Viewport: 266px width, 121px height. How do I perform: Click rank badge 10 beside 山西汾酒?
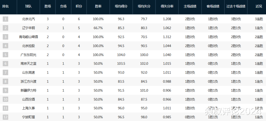6,99
